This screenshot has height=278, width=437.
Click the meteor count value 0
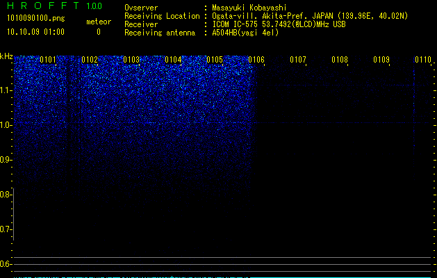(x=99, y=32)
